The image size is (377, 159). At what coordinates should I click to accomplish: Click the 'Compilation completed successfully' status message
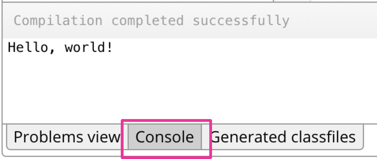(x=152, y=21)
